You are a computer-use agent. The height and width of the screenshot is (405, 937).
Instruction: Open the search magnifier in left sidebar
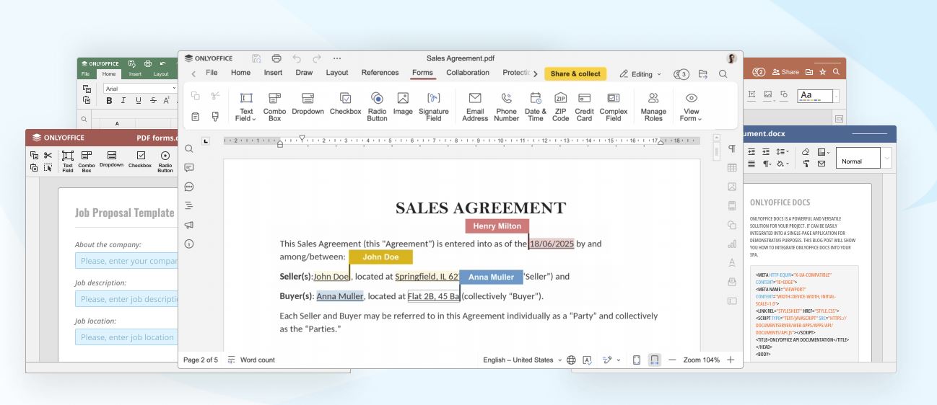tap(189, 148)
